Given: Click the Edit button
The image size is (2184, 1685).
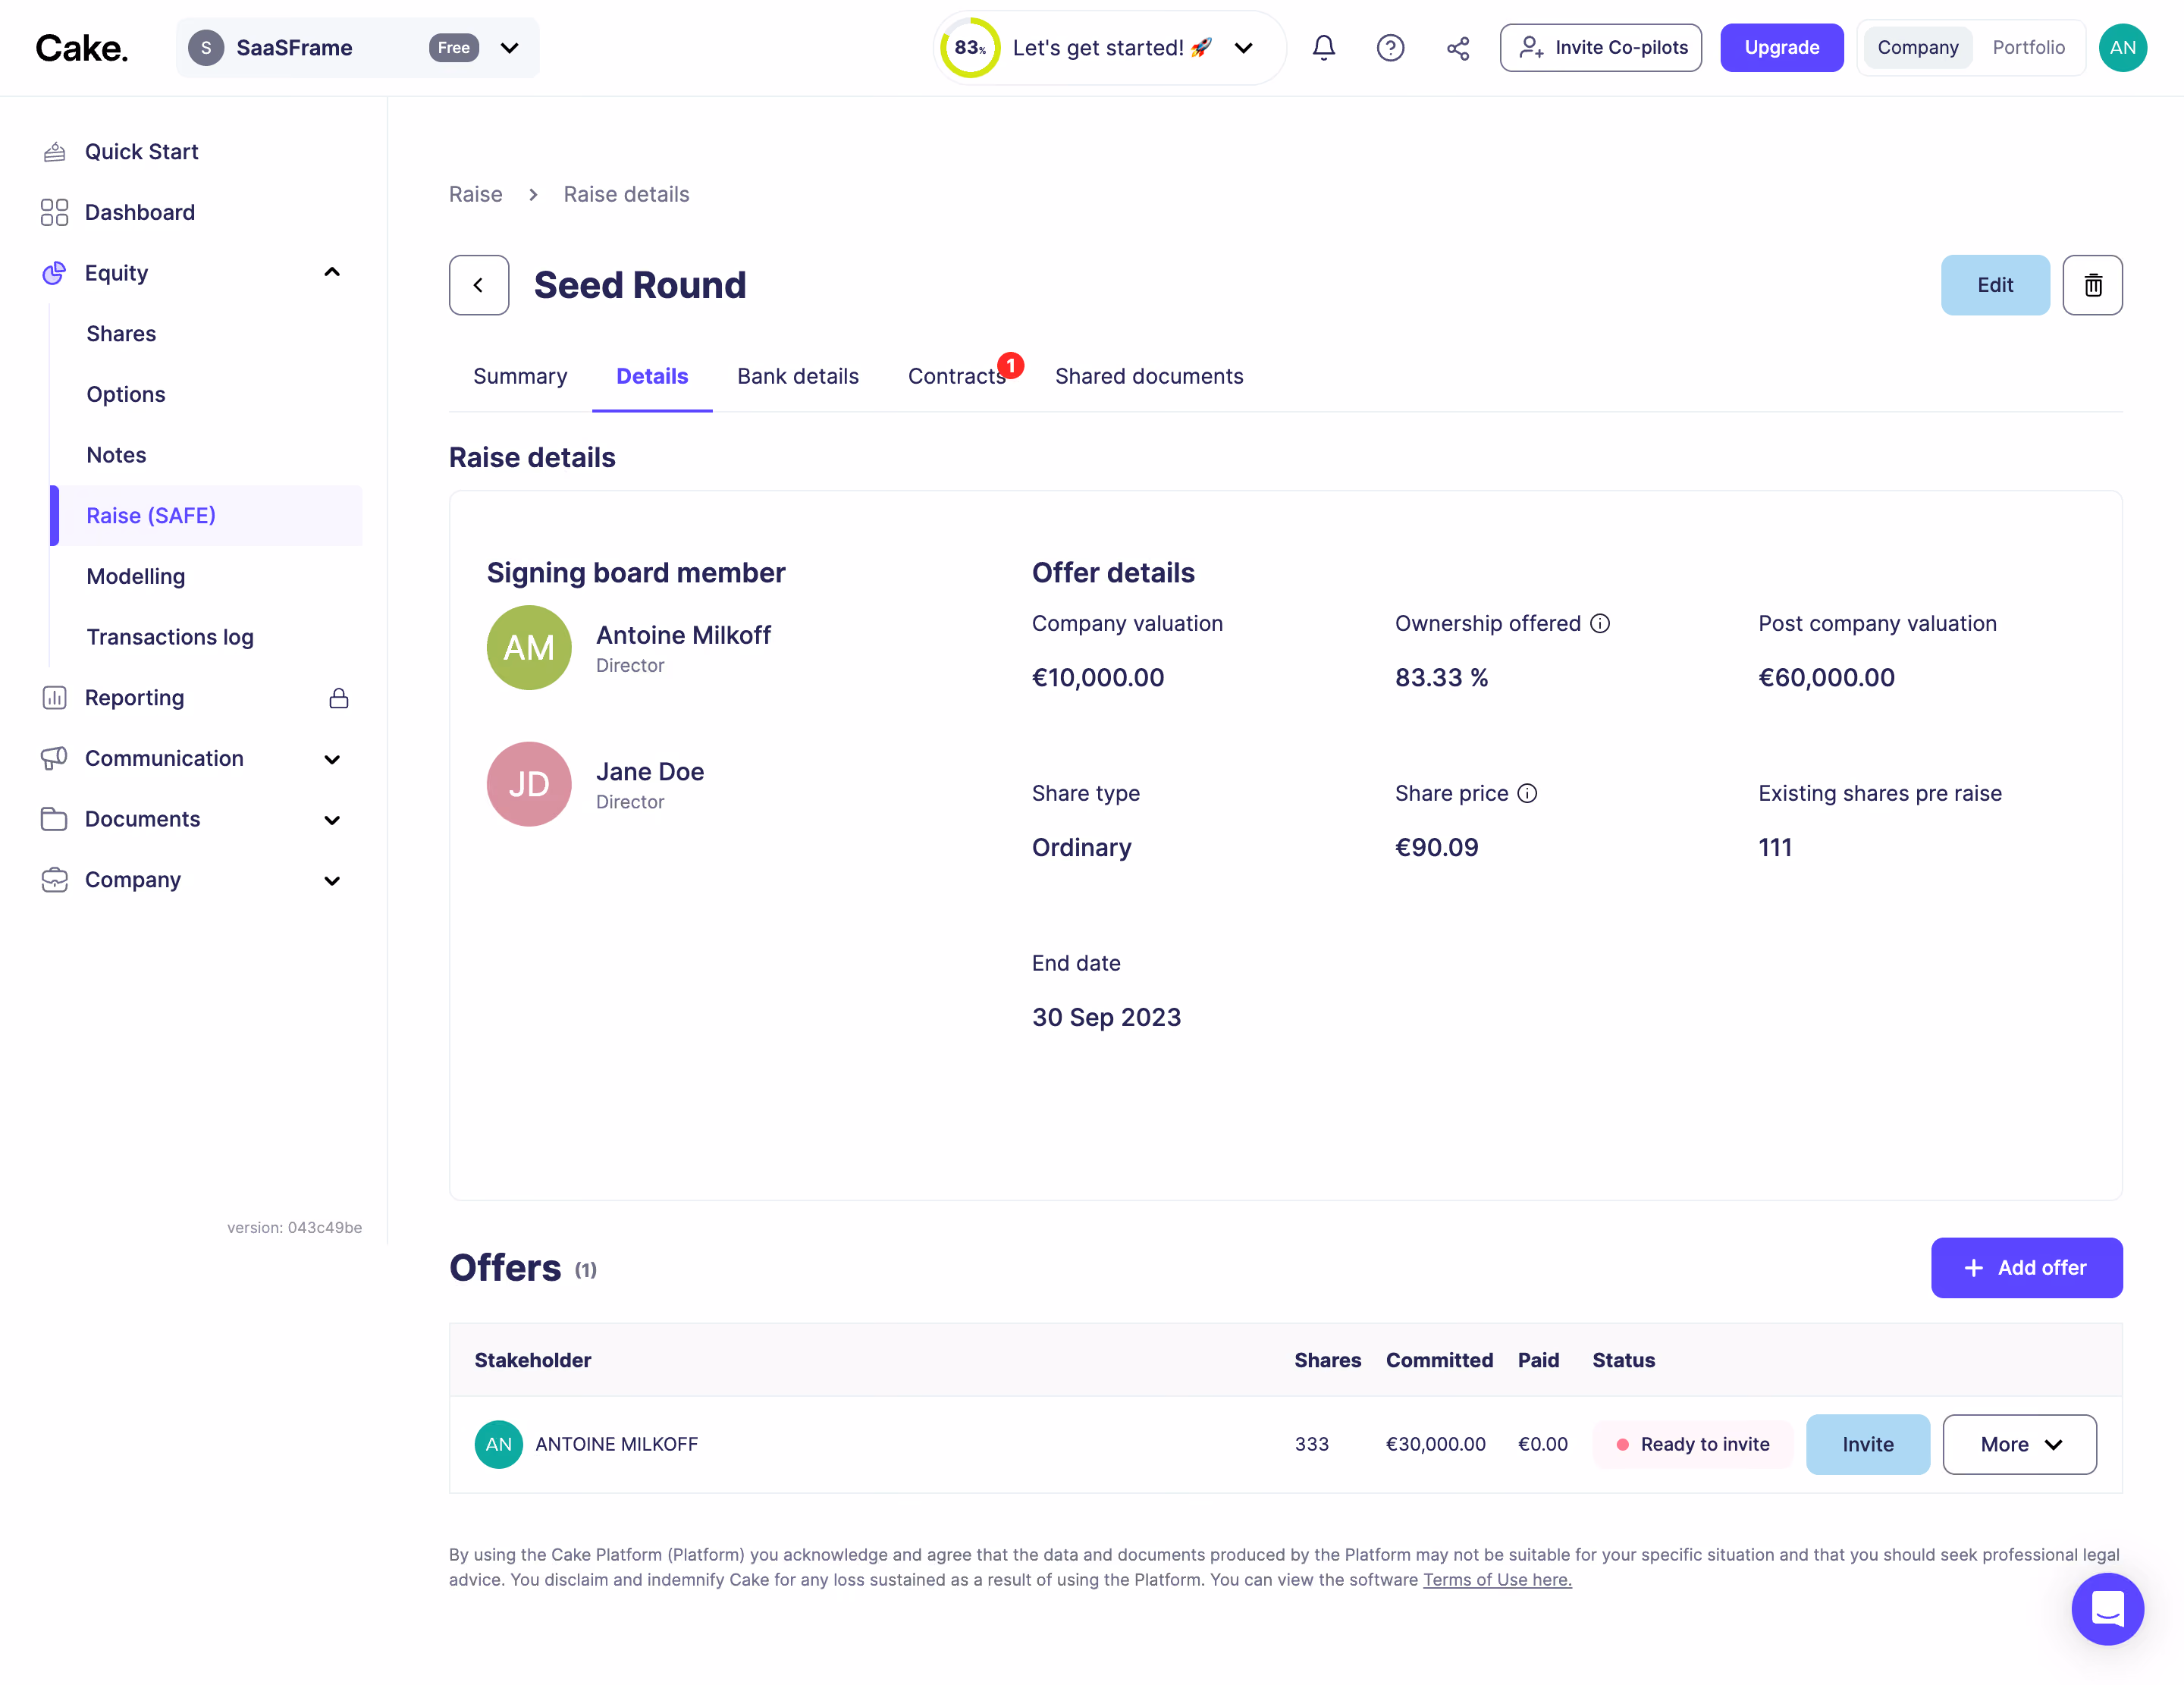Looking at the screenshot, I should point(1995,285).
